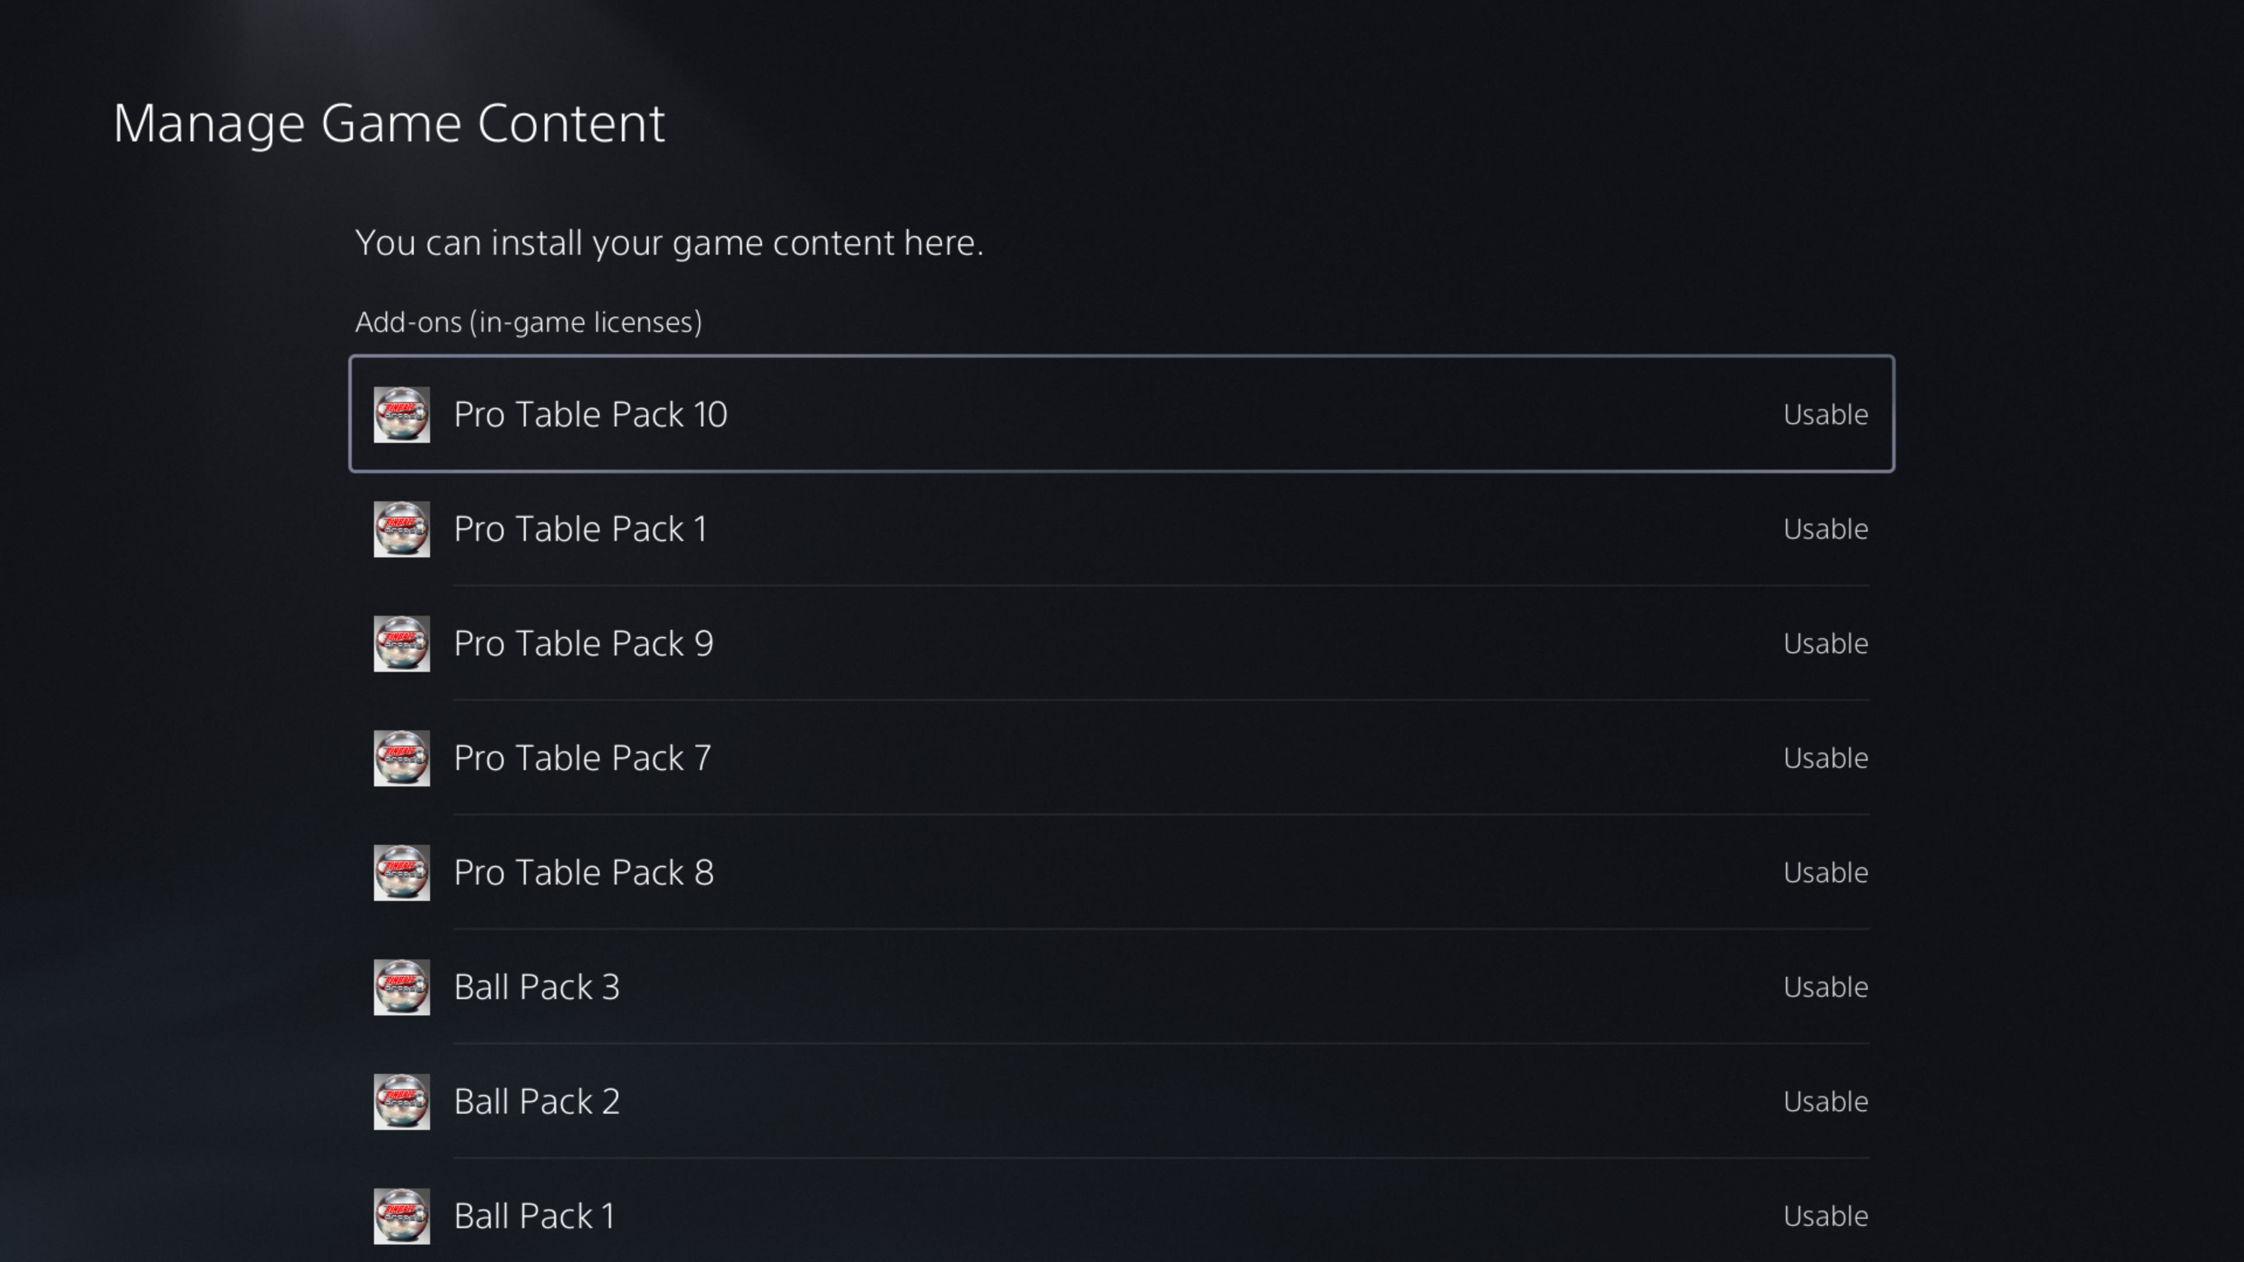Choose Pro Table Pack 9 from the list
This screenshot has width=2244, height=1262.
[584, 644]
